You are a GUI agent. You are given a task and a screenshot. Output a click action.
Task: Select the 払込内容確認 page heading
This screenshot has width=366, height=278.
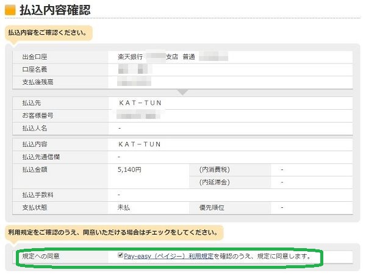pos(55,10)
